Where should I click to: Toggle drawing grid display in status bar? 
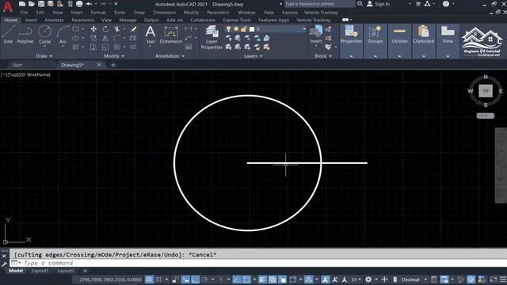(x=149, y=279)
